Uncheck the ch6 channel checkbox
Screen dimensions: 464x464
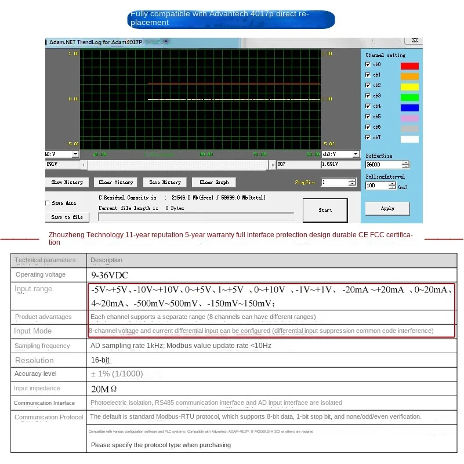(368, 127)
